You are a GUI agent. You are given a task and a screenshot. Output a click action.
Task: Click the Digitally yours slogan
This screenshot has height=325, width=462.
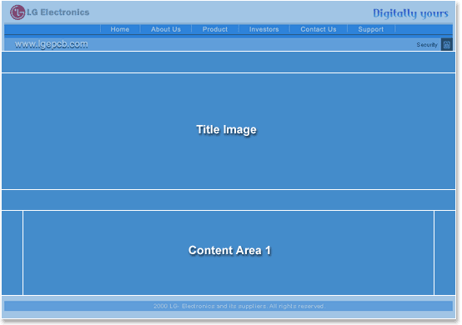click(x=410, y=13)
